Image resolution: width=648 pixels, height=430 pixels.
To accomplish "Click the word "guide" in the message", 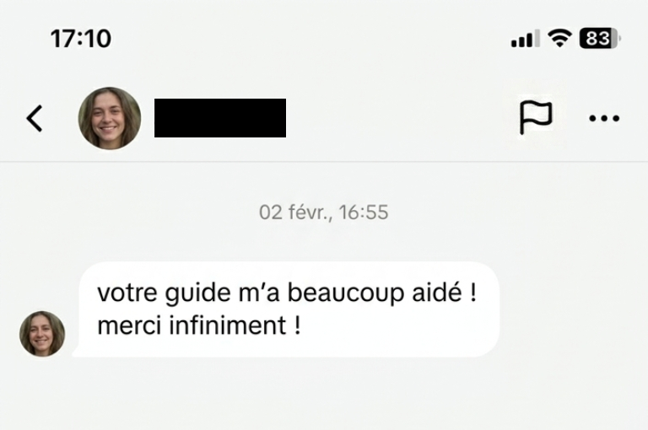I will [198, 294].
